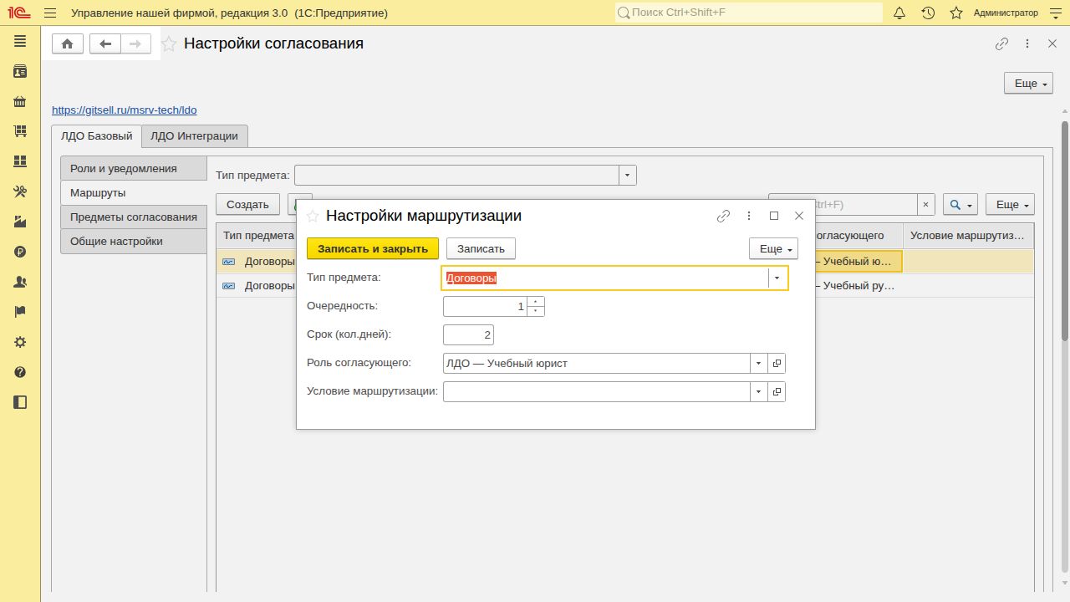Open the settings gear in the left sidebar
Image resolution: width=1070 pixels, height=602 pixels.
(x=20, y=342)
